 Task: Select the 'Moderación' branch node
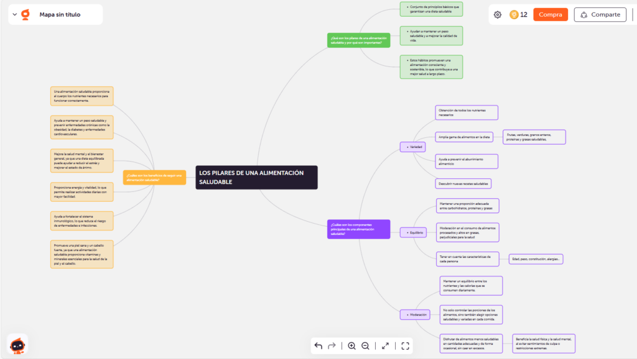(416, 315)
